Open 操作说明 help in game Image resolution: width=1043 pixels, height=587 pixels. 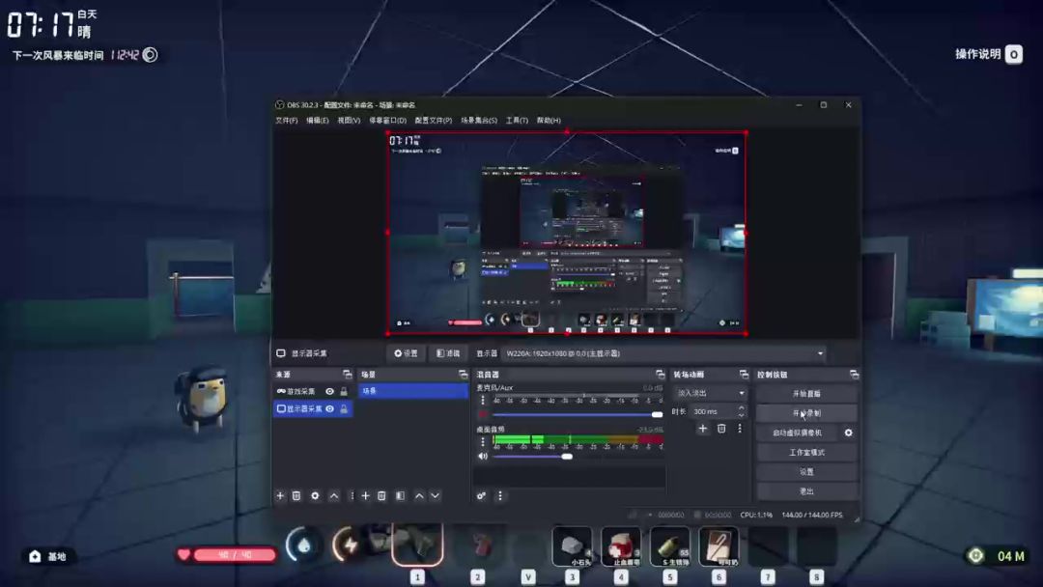point(988,54)
